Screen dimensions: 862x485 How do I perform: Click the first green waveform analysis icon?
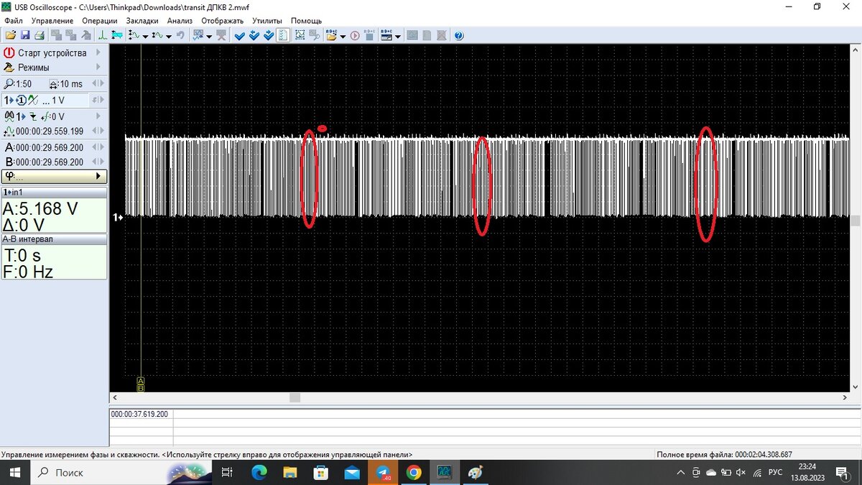pyautogui.click(x=134, y=35)
